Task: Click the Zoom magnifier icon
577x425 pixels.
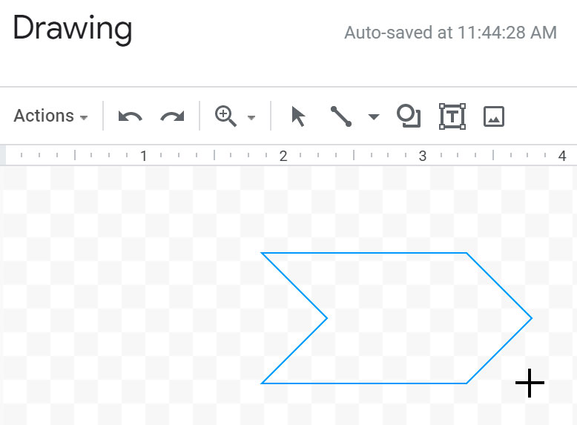Action: tap(225, 116)
